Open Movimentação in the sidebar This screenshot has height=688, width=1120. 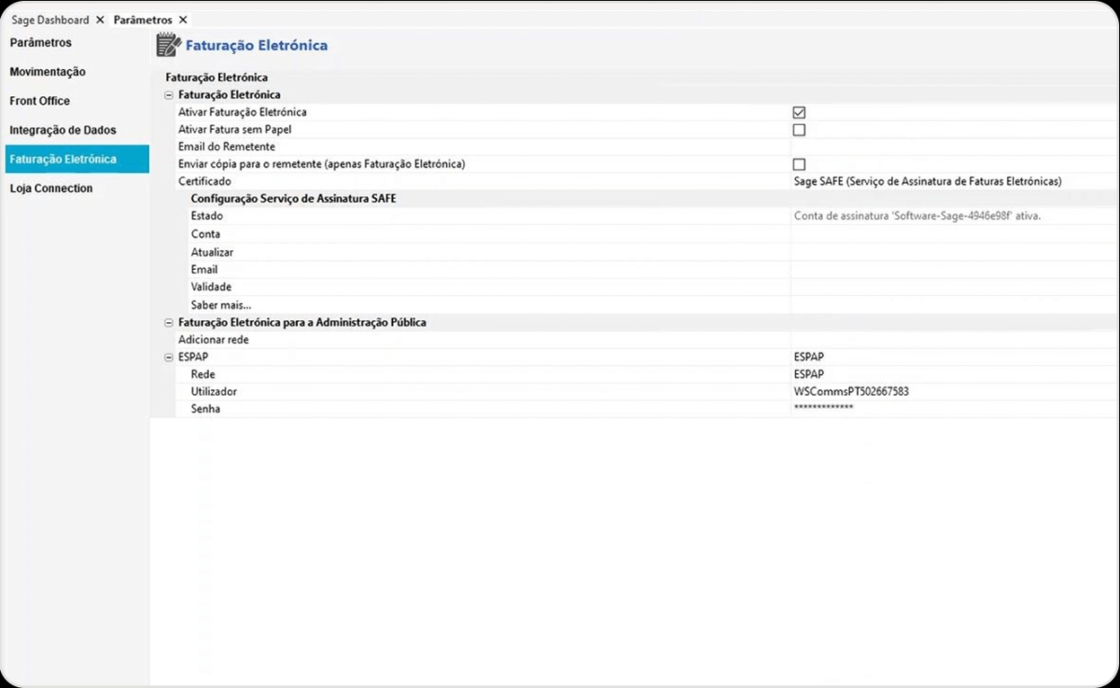coord(48,72)
